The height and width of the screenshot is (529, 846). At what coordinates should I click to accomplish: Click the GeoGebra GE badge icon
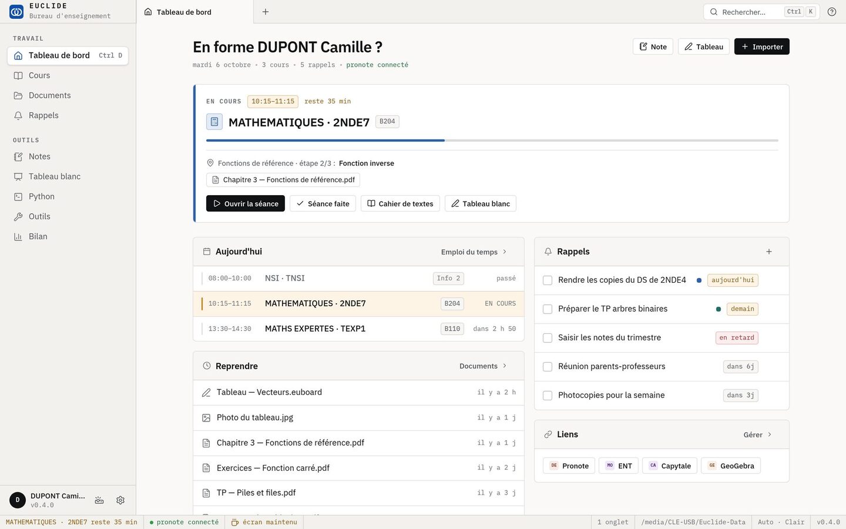[712, 466]
